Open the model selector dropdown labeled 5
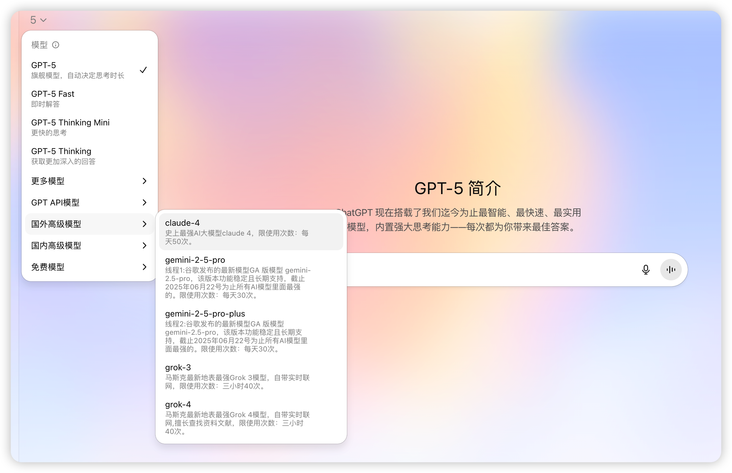Screen dimensions: 732x473 pyautogui.click(x=38, y=20)
